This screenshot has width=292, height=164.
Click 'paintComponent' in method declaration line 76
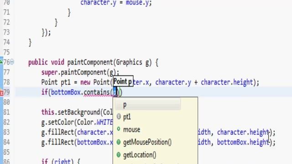click(90, 62)
